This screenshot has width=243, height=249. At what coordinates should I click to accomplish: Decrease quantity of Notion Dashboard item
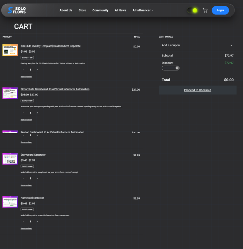point(23,135)
